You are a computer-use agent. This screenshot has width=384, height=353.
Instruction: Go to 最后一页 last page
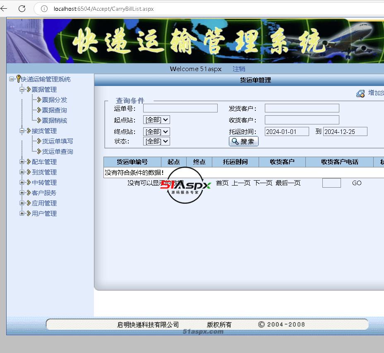pyautogui.click(x=288, y=183)
